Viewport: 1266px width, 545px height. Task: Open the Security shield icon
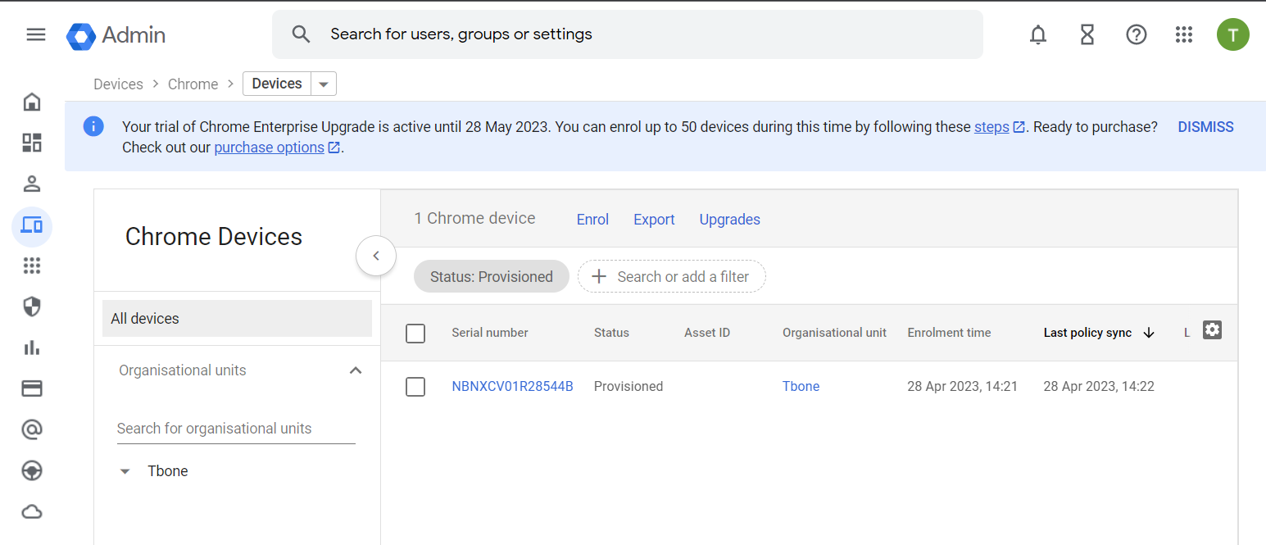31,306
